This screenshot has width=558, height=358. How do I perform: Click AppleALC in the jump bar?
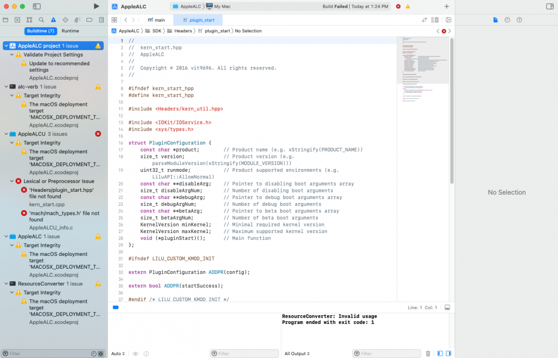tap(125, 31)
